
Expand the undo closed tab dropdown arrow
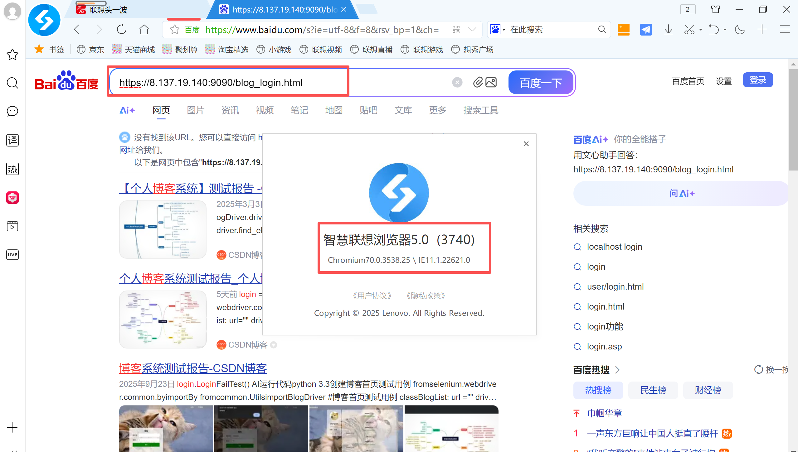(x=725, y=30)
